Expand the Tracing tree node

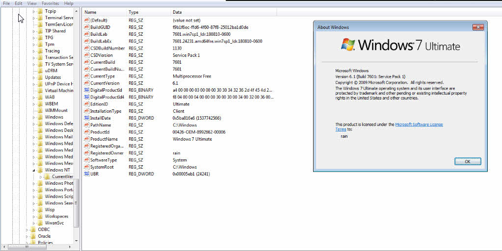pyautogui.click(x=34, y=51)
